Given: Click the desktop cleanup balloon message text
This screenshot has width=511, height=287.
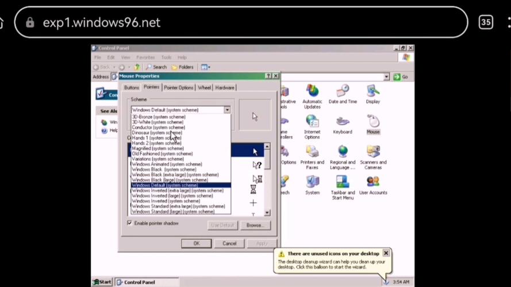Looking at the screenshot, I should [331, 264].
